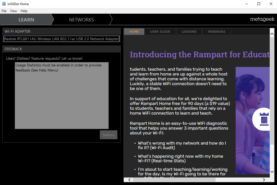Select the LEARN view
This screenshot has width=277, height=185.
coord(26,20)
